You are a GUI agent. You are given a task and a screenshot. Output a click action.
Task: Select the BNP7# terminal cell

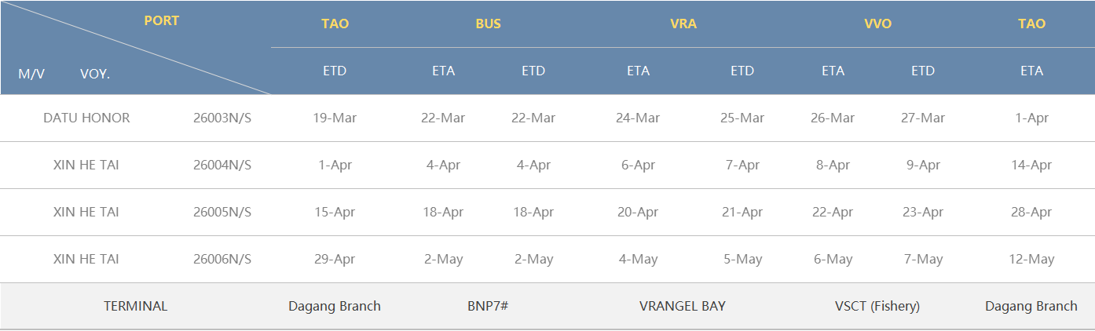pyautogui.click(x=488, y=306)
